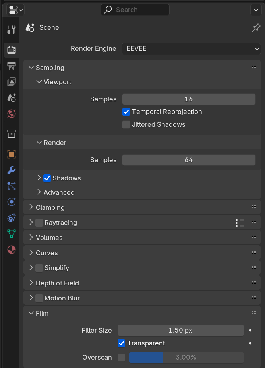Open the Particles properties tab
265x368 pixels.
11,186
